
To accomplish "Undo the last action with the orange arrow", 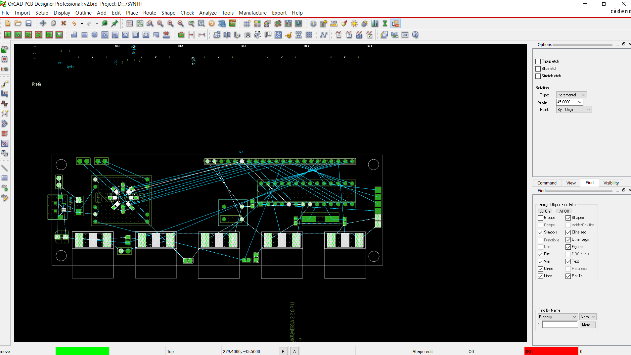I will tap(74, 24).
